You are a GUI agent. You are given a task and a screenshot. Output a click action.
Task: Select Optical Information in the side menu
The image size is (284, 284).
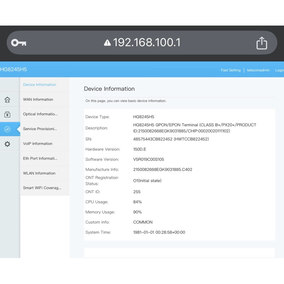[x=40, y=114]
